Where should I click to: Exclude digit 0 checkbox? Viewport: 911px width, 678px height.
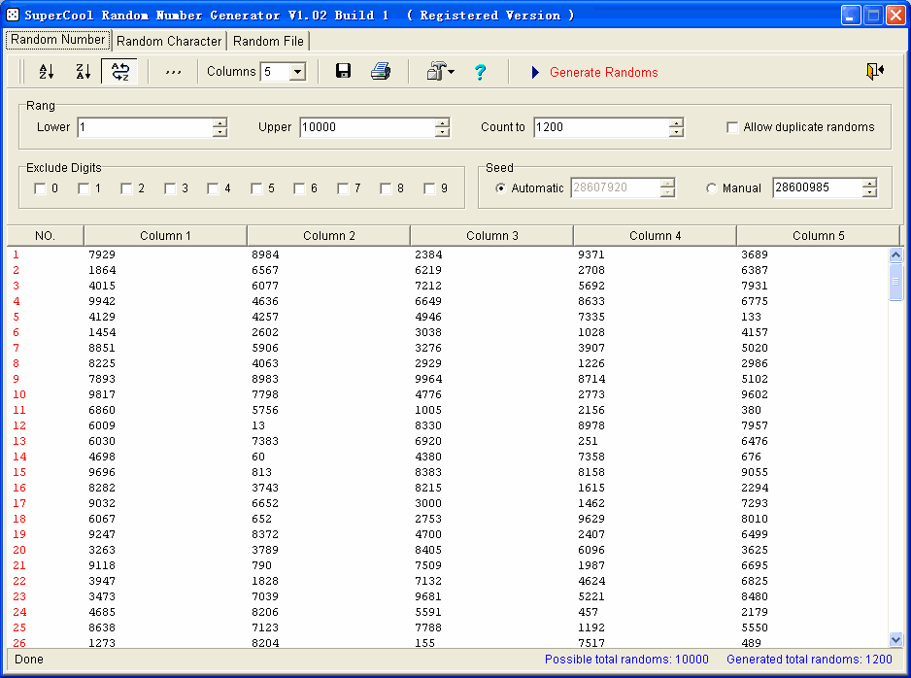(40, 188)
